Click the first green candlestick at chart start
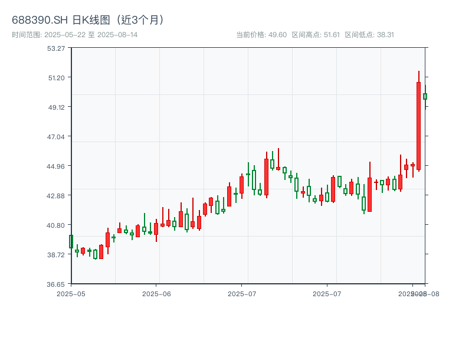 tap(71, 242)
